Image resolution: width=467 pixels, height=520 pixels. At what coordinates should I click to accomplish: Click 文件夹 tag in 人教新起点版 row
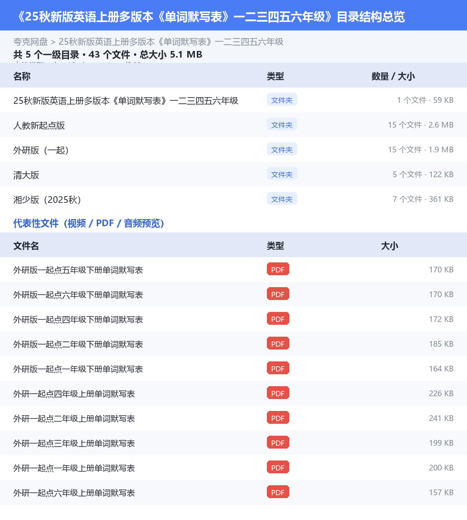pyautogui.click(x=282, y=125)
